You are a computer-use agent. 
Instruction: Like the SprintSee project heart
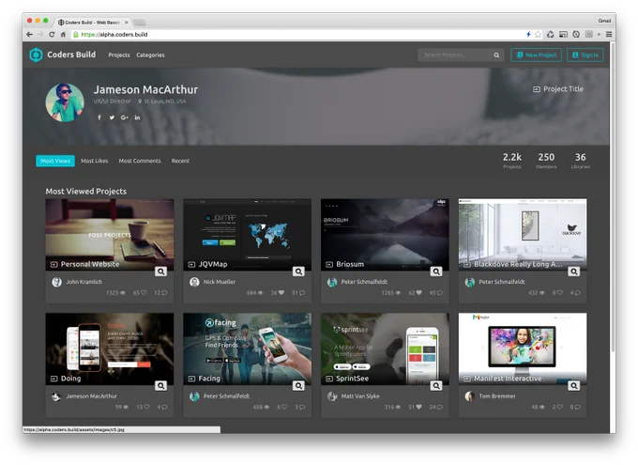point(418,407)
